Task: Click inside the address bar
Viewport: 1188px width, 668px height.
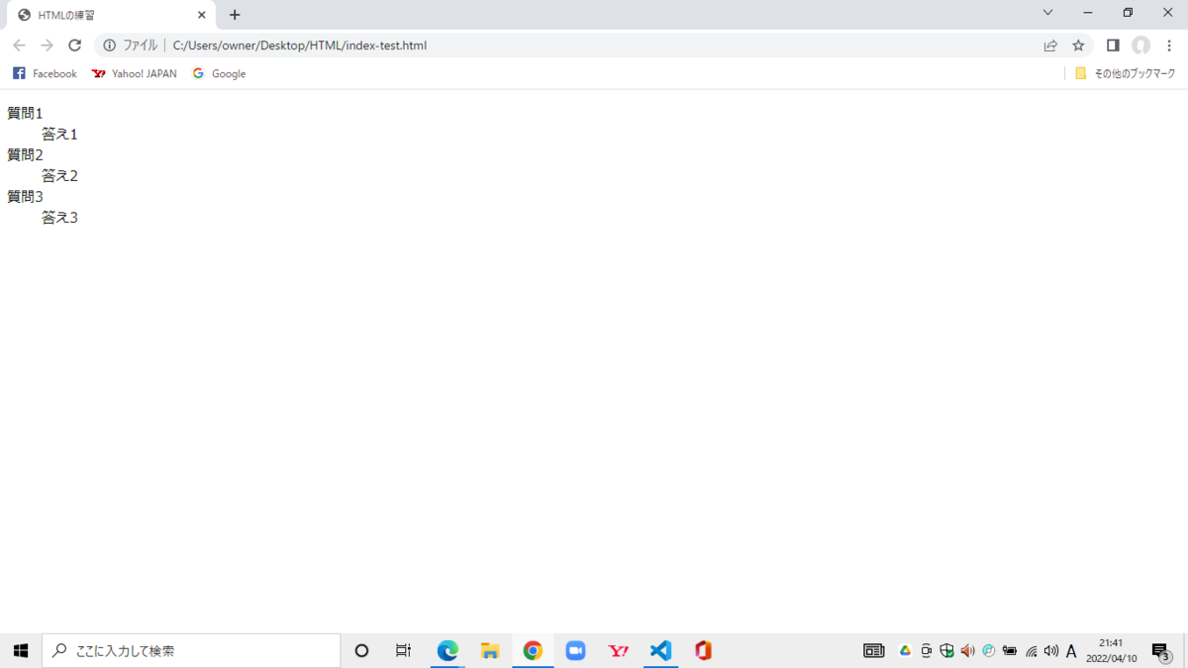Action: (x=396, y=46)
